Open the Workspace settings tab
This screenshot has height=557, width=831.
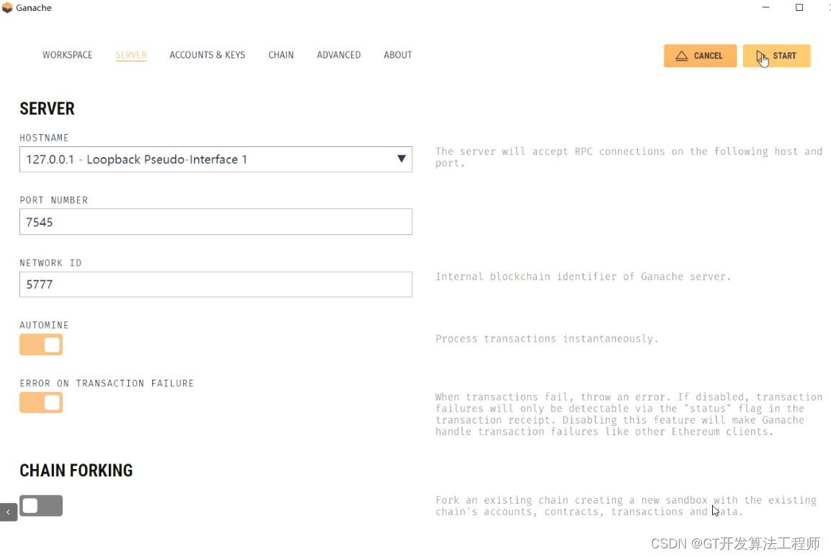click(67, 55)
